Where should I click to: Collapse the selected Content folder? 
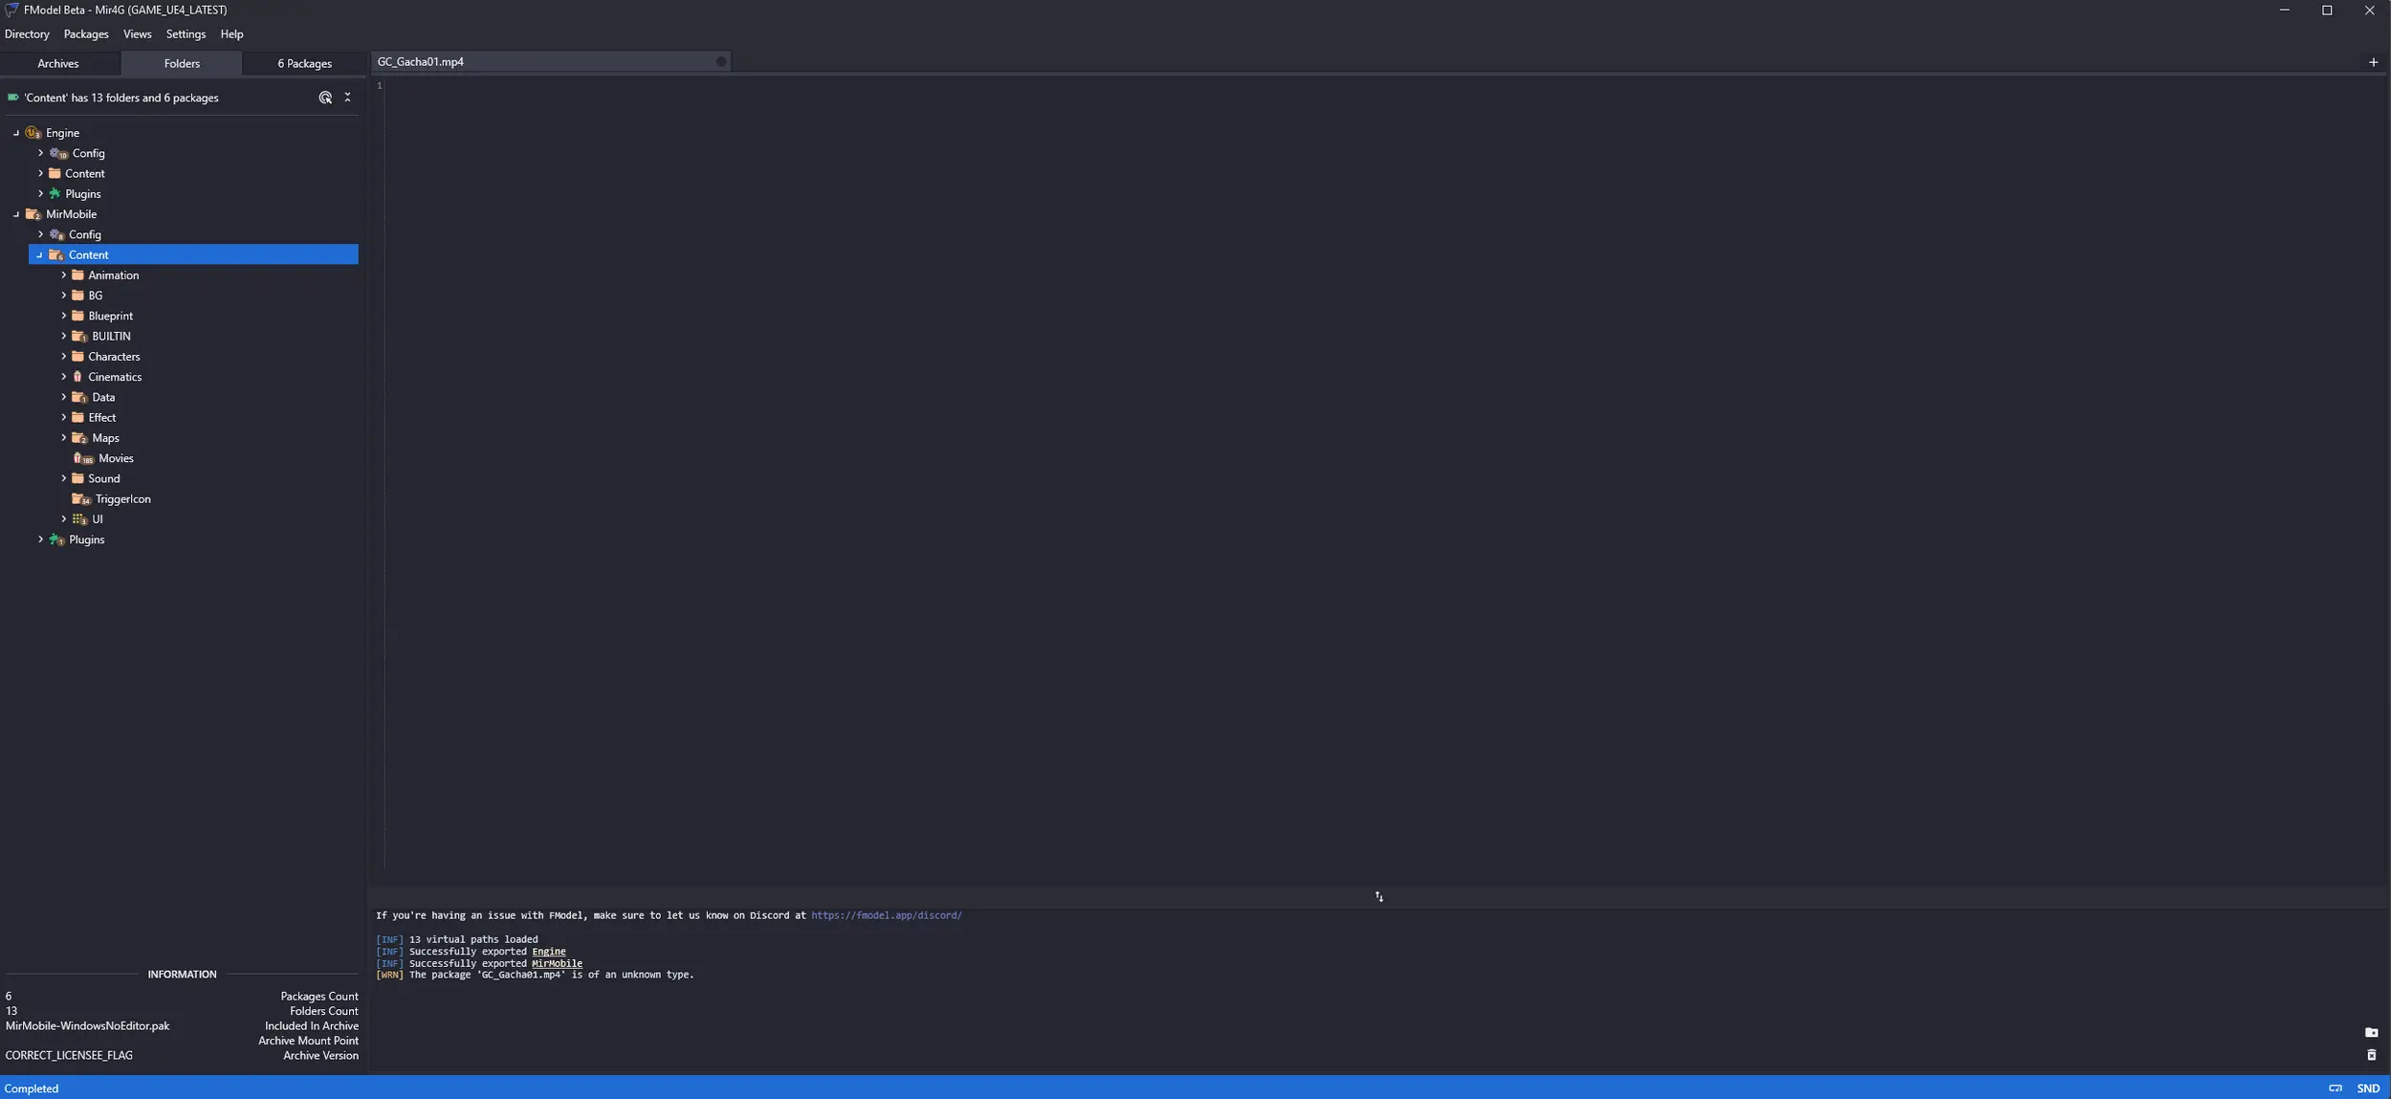[x=39, y=255]
